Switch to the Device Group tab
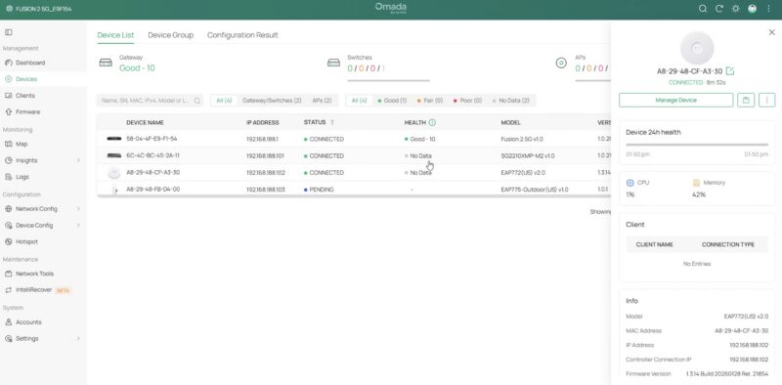The height and width of the screenshot is (385, 782). tap(170, 35)
